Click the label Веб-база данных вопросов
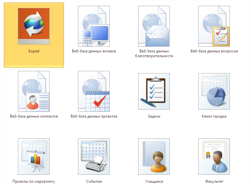The image size is (251, 184). coord(214,51)
